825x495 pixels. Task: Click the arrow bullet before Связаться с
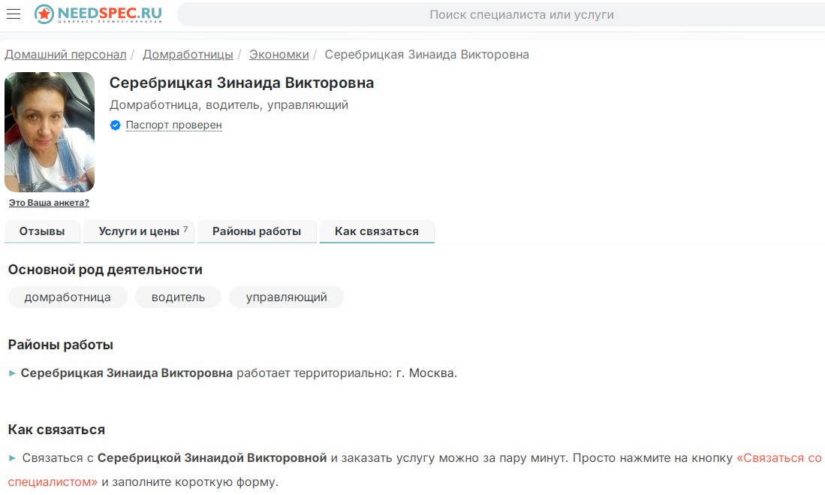(x=12, y=458)
